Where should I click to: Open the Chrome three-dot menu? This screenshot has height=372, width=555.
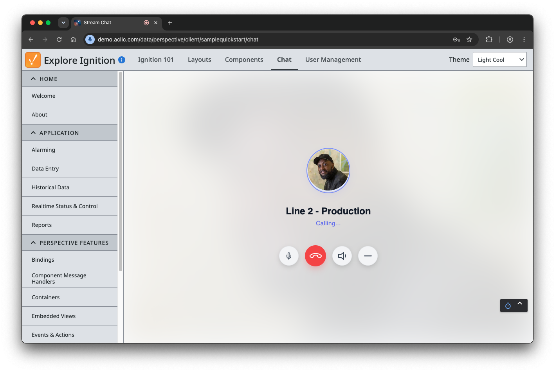click(524, 40)
